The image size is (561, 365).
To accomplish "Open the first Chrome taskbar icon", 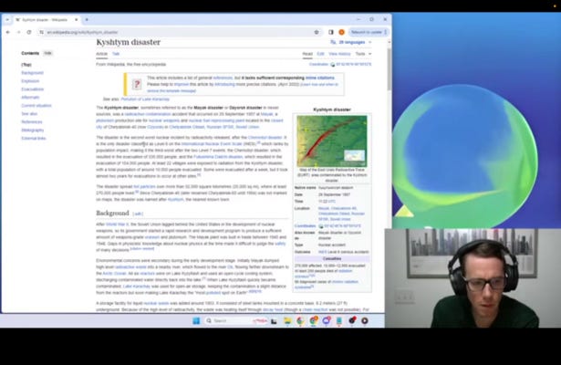I will tap(300, 320).
